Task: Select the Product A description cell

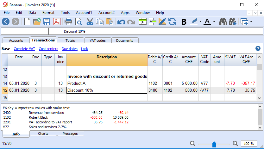Action: click(107, 84)
